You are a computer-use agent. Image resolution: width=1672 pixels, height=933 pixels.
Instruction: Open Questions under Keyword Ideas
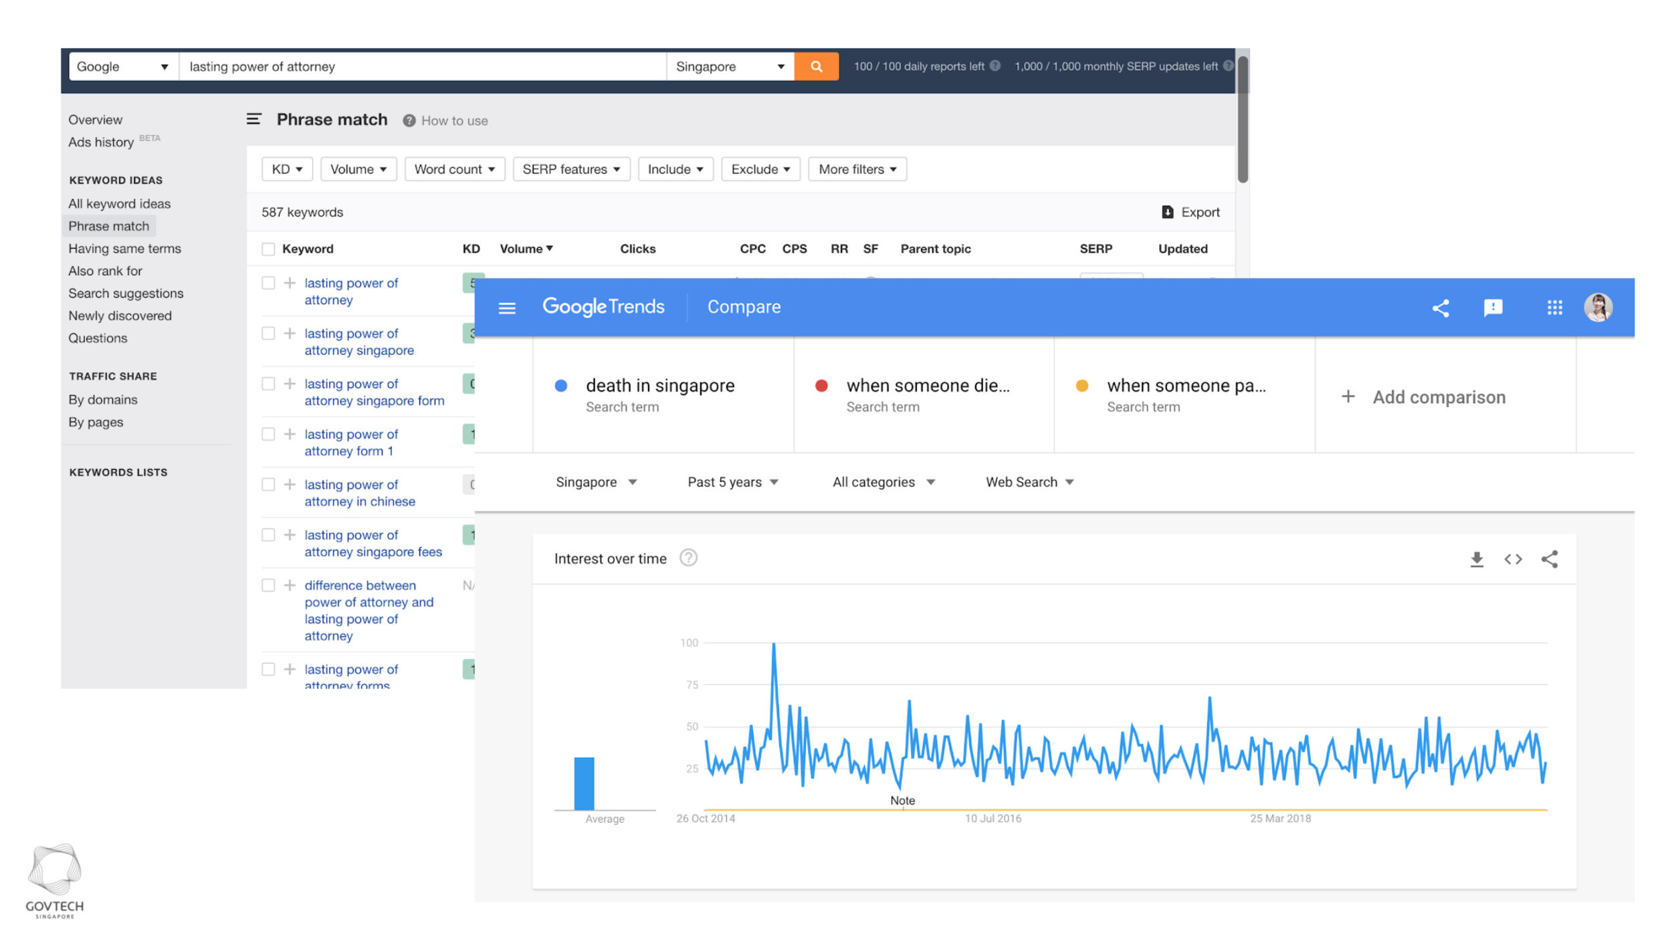click(98, 338)
